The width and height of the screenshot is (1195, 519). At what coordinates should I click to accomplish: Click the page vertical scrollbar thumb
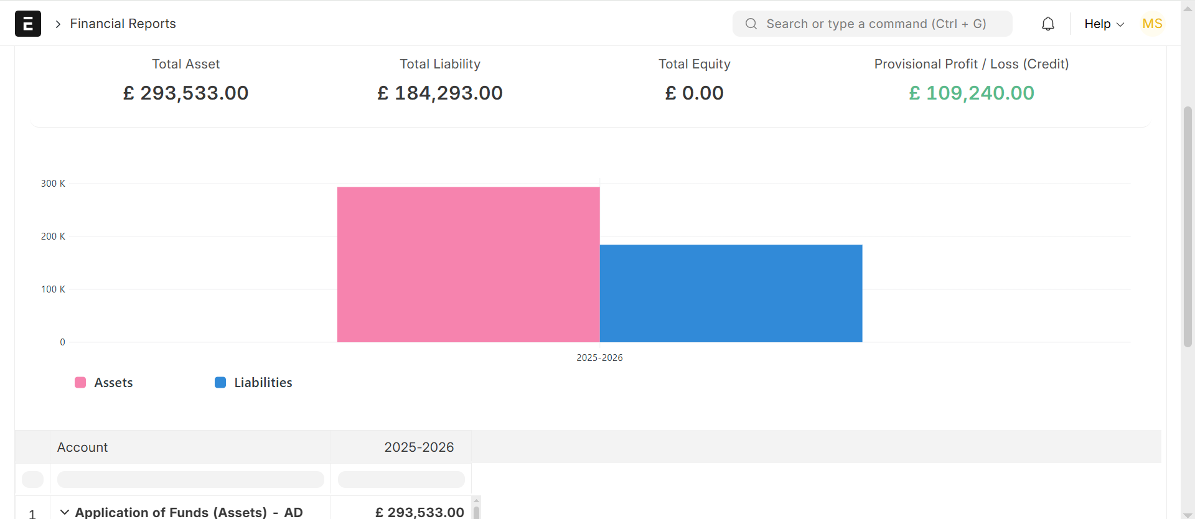(1188, 227)
